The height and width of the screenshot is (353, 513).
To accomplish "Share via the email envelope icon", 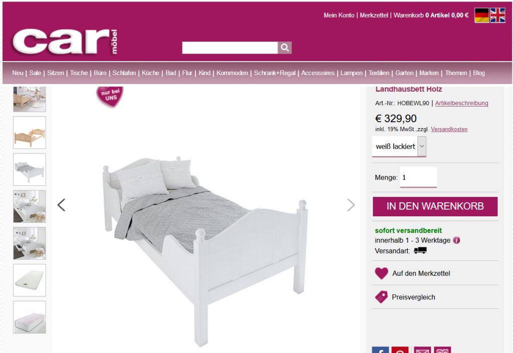I will pos(422,350).
